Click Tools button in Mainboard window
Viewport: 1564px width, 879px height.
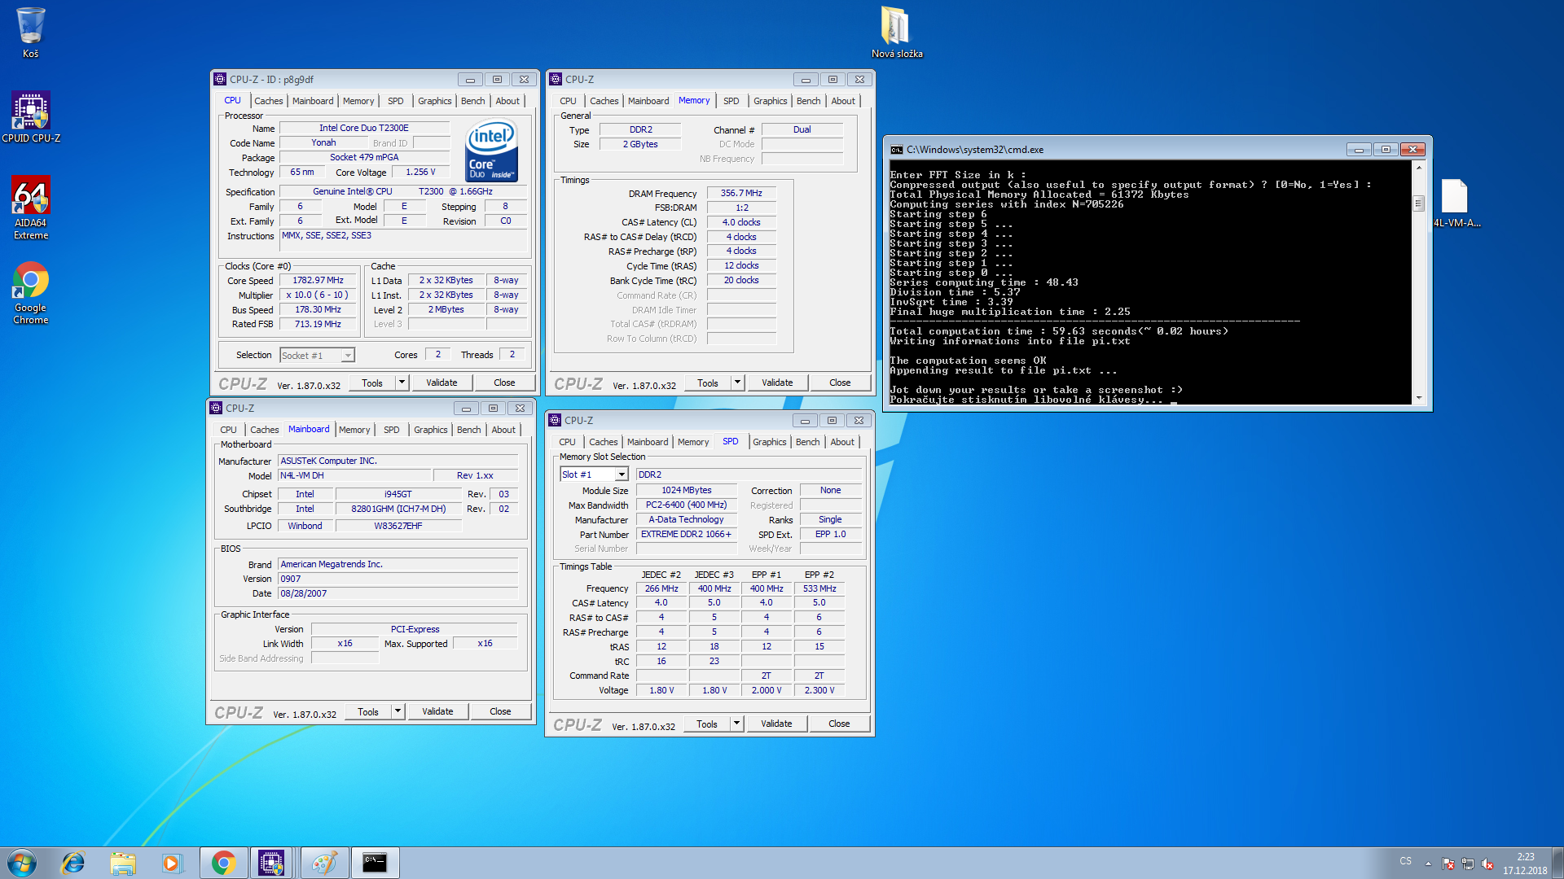[368, 711]
